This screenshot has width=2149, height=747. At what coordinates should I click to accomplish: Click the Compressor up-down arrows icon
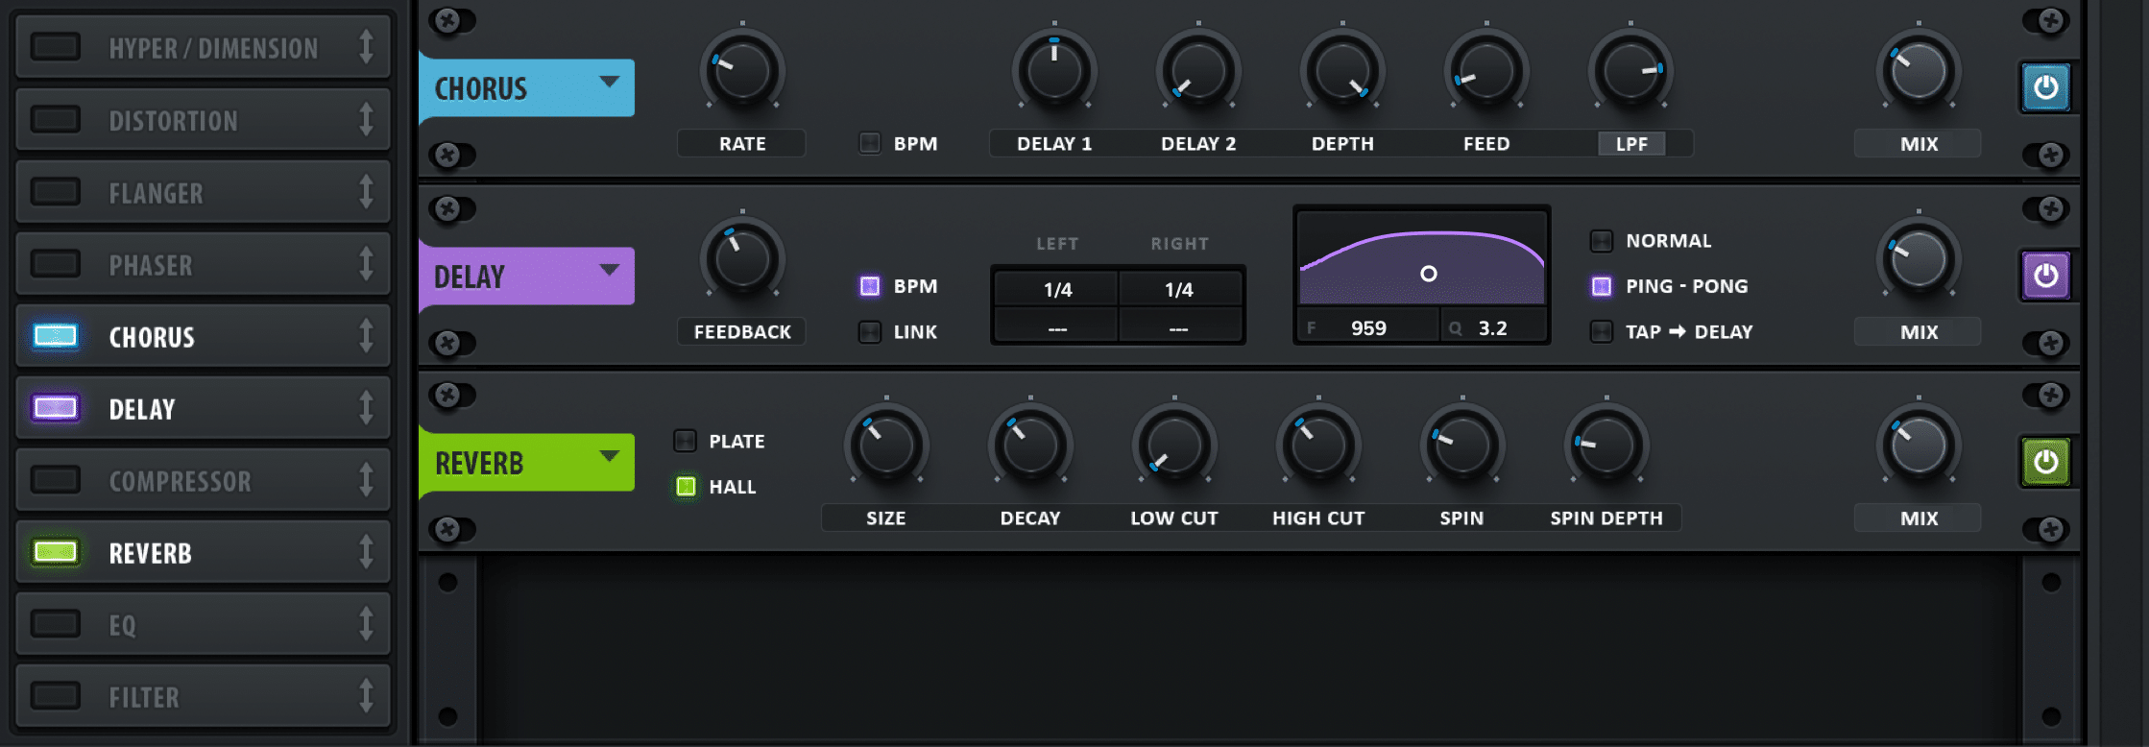point(366,480)
